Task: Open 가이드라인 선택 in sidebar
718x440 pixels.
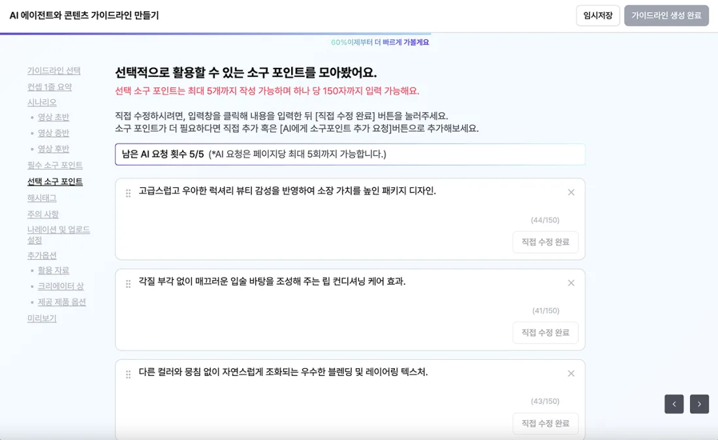Action: click(54, 71)
